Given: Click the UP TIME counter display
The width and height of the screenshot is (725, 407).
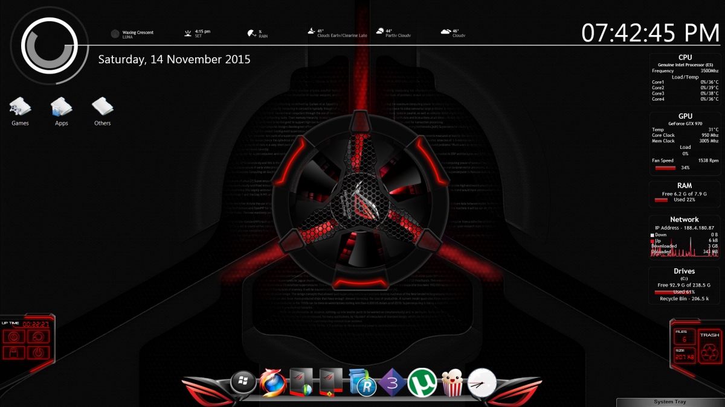Looking at the screenshot, I should coord(35,323).
